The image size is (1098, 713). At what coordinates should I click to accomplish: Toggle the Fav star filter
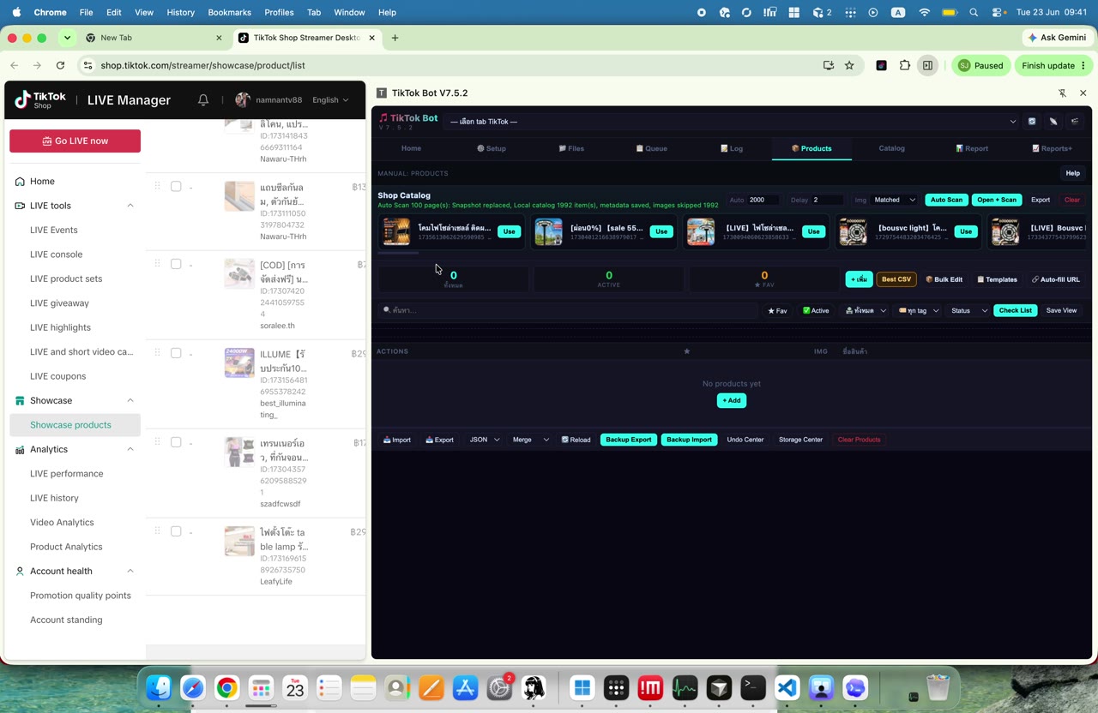coord(777,310)
